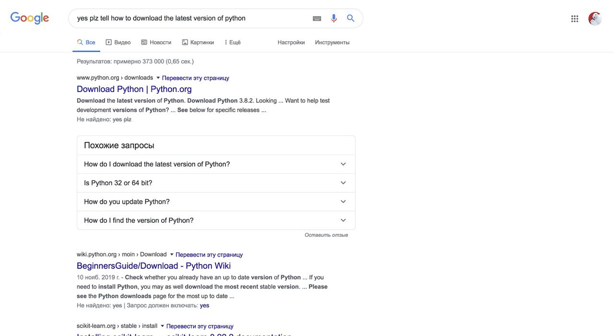Click the struck-through 'yes plz' text
The width and height of the screenshot is (614, 336).
click(x=122, y=119)
